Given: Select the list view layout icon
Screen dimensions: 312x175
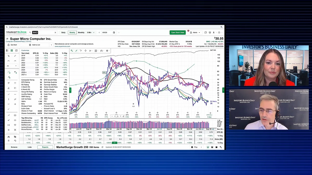Looking at the screenshot, I should (7, 51).
